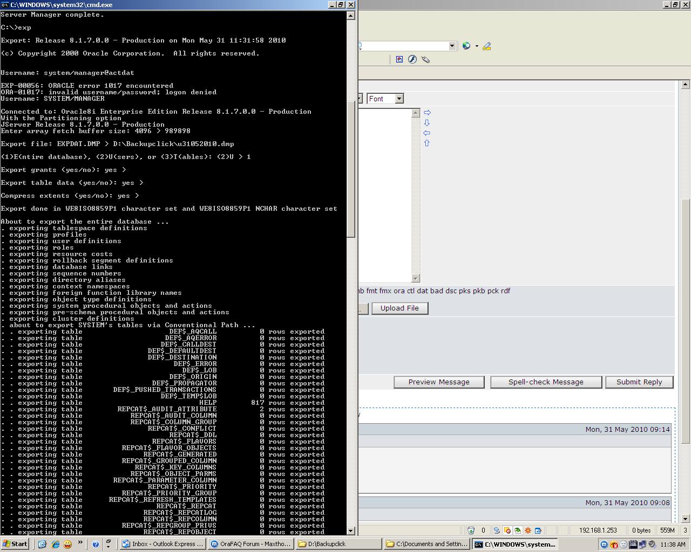Click the REPCAT$_AUDIT_ATTRIBUTE table row in cmd
Screen dimensions: 691x552
tap(162, 409)
